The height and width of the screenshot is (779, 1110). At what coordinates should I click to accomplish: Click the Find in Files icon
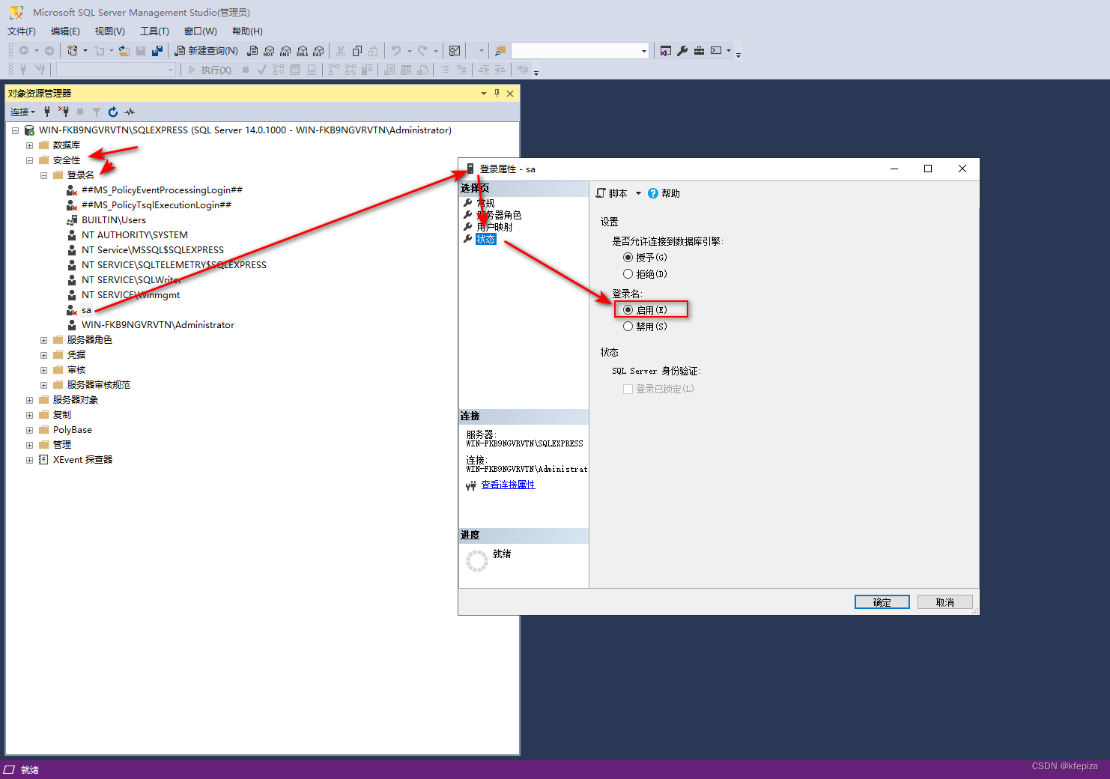tap(500, 51)
